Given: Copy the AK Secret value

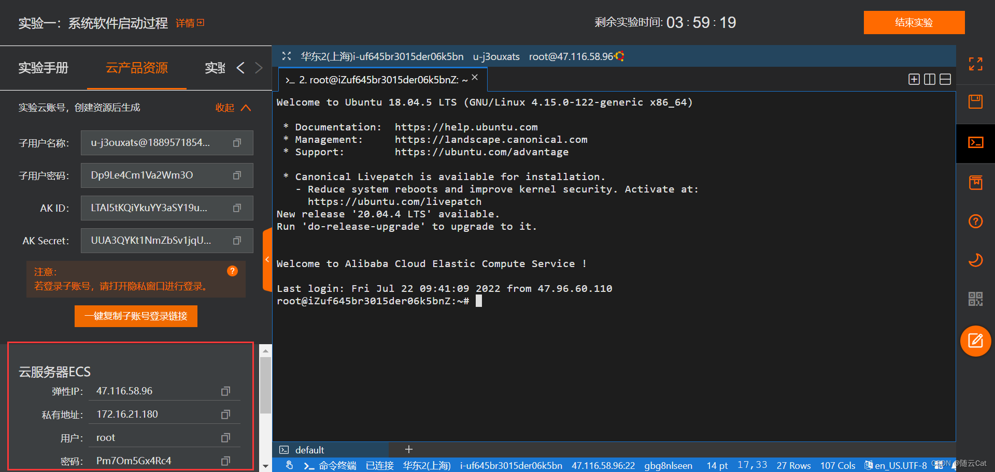Looking at the screenshot, I should pos(237,241).
